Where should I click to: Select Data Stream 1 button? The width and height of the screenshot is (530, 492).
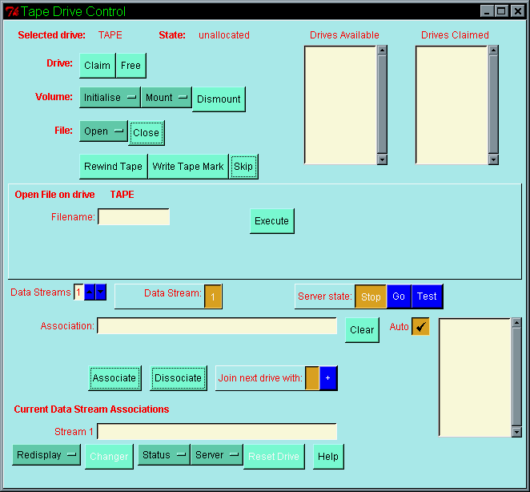[x=213, y=296]
